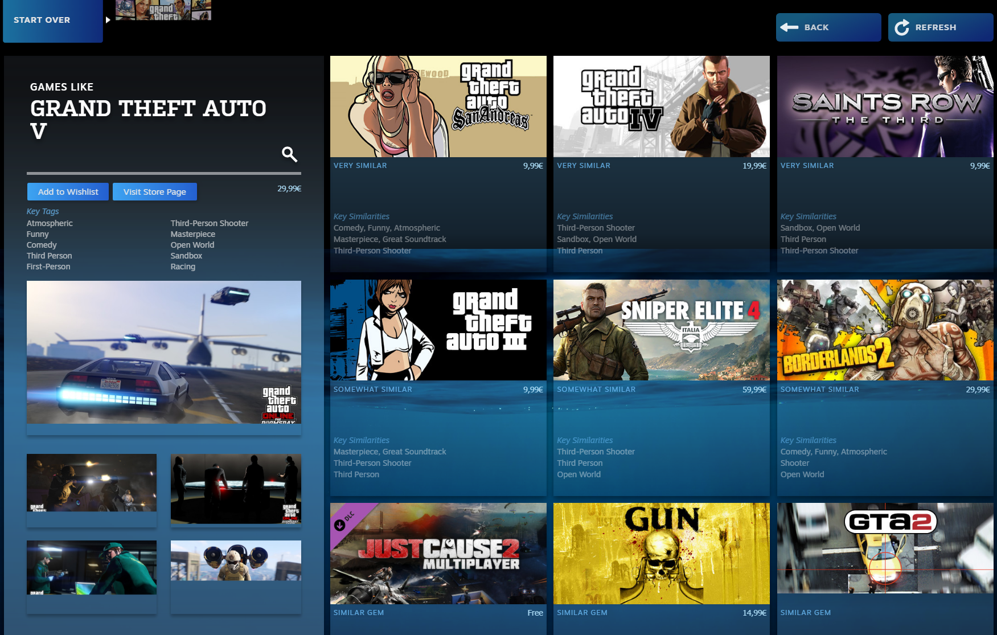Click VERY SIMILAR label under San Andreas

tap(360, 166)
